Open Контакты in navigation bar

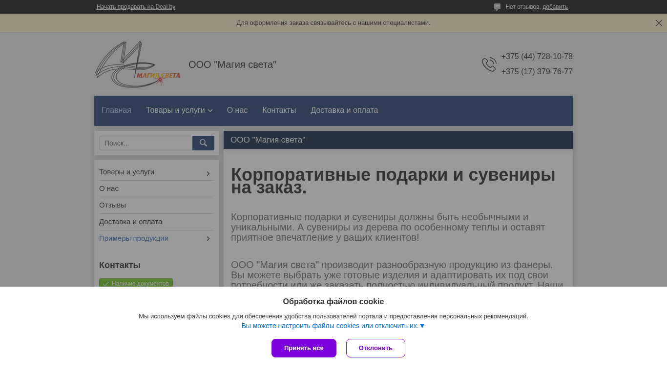click(279, 110)
